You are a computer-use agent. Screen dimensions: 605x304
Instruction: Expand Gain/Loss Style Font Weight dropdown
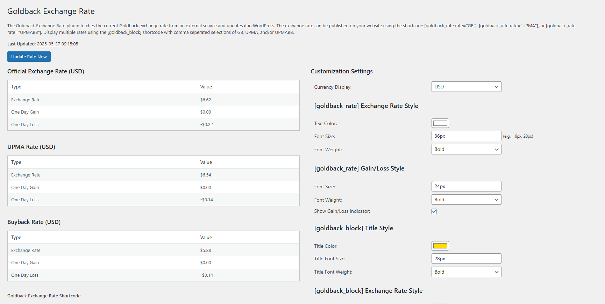(466, 200)
